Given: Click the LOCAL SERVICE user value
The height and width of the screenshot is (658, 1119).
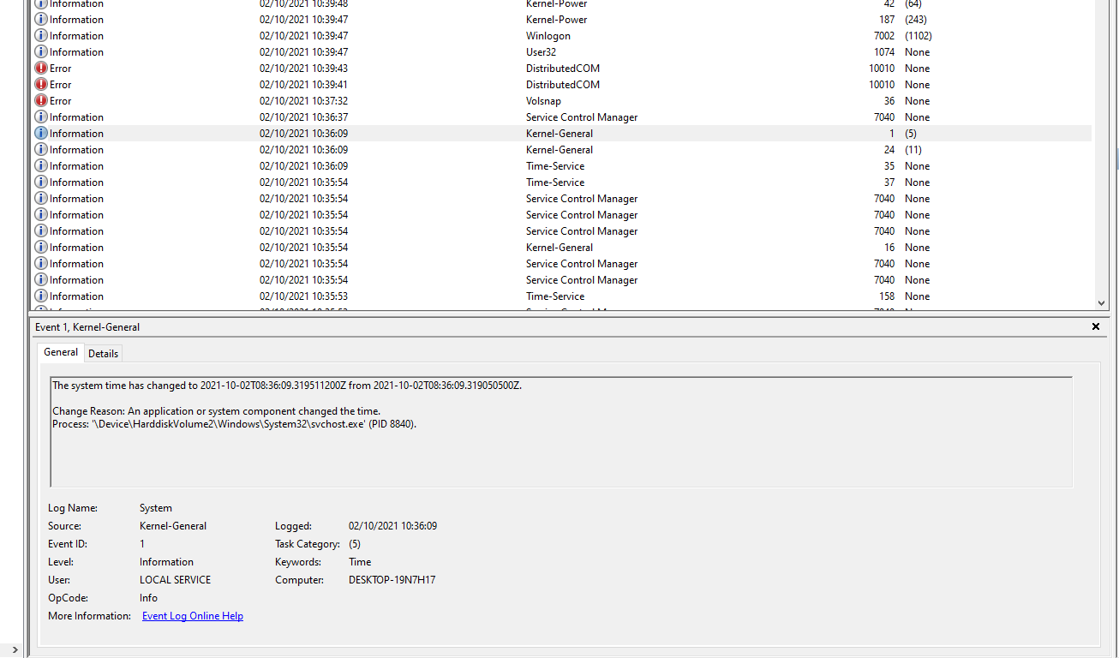Looking at the screenshot, I should tap(175, 580).
